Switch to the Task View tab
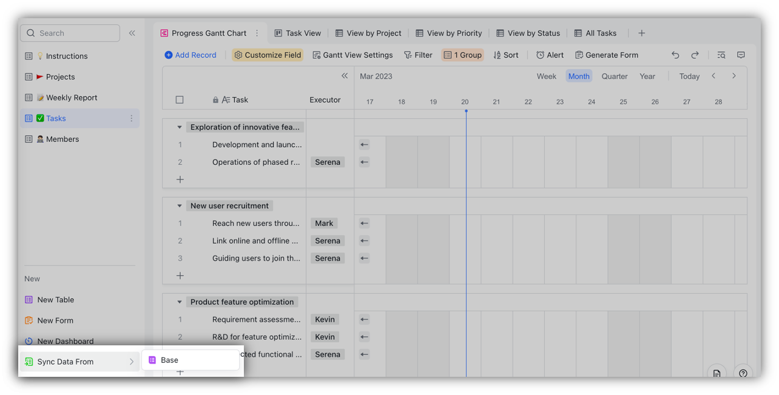The image size is (779, 395). click(297, 33)
